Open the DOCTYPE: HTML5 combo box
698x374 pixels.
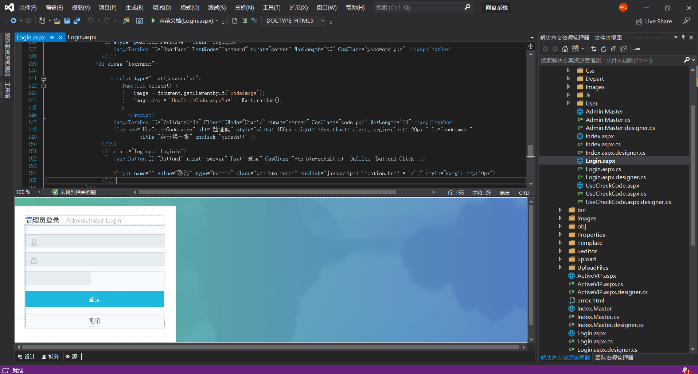pyautogui.click(x=295, y=21)
